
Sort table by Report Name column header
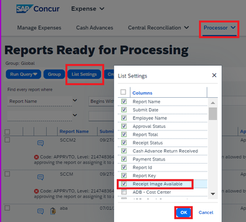tap(74, 132)
